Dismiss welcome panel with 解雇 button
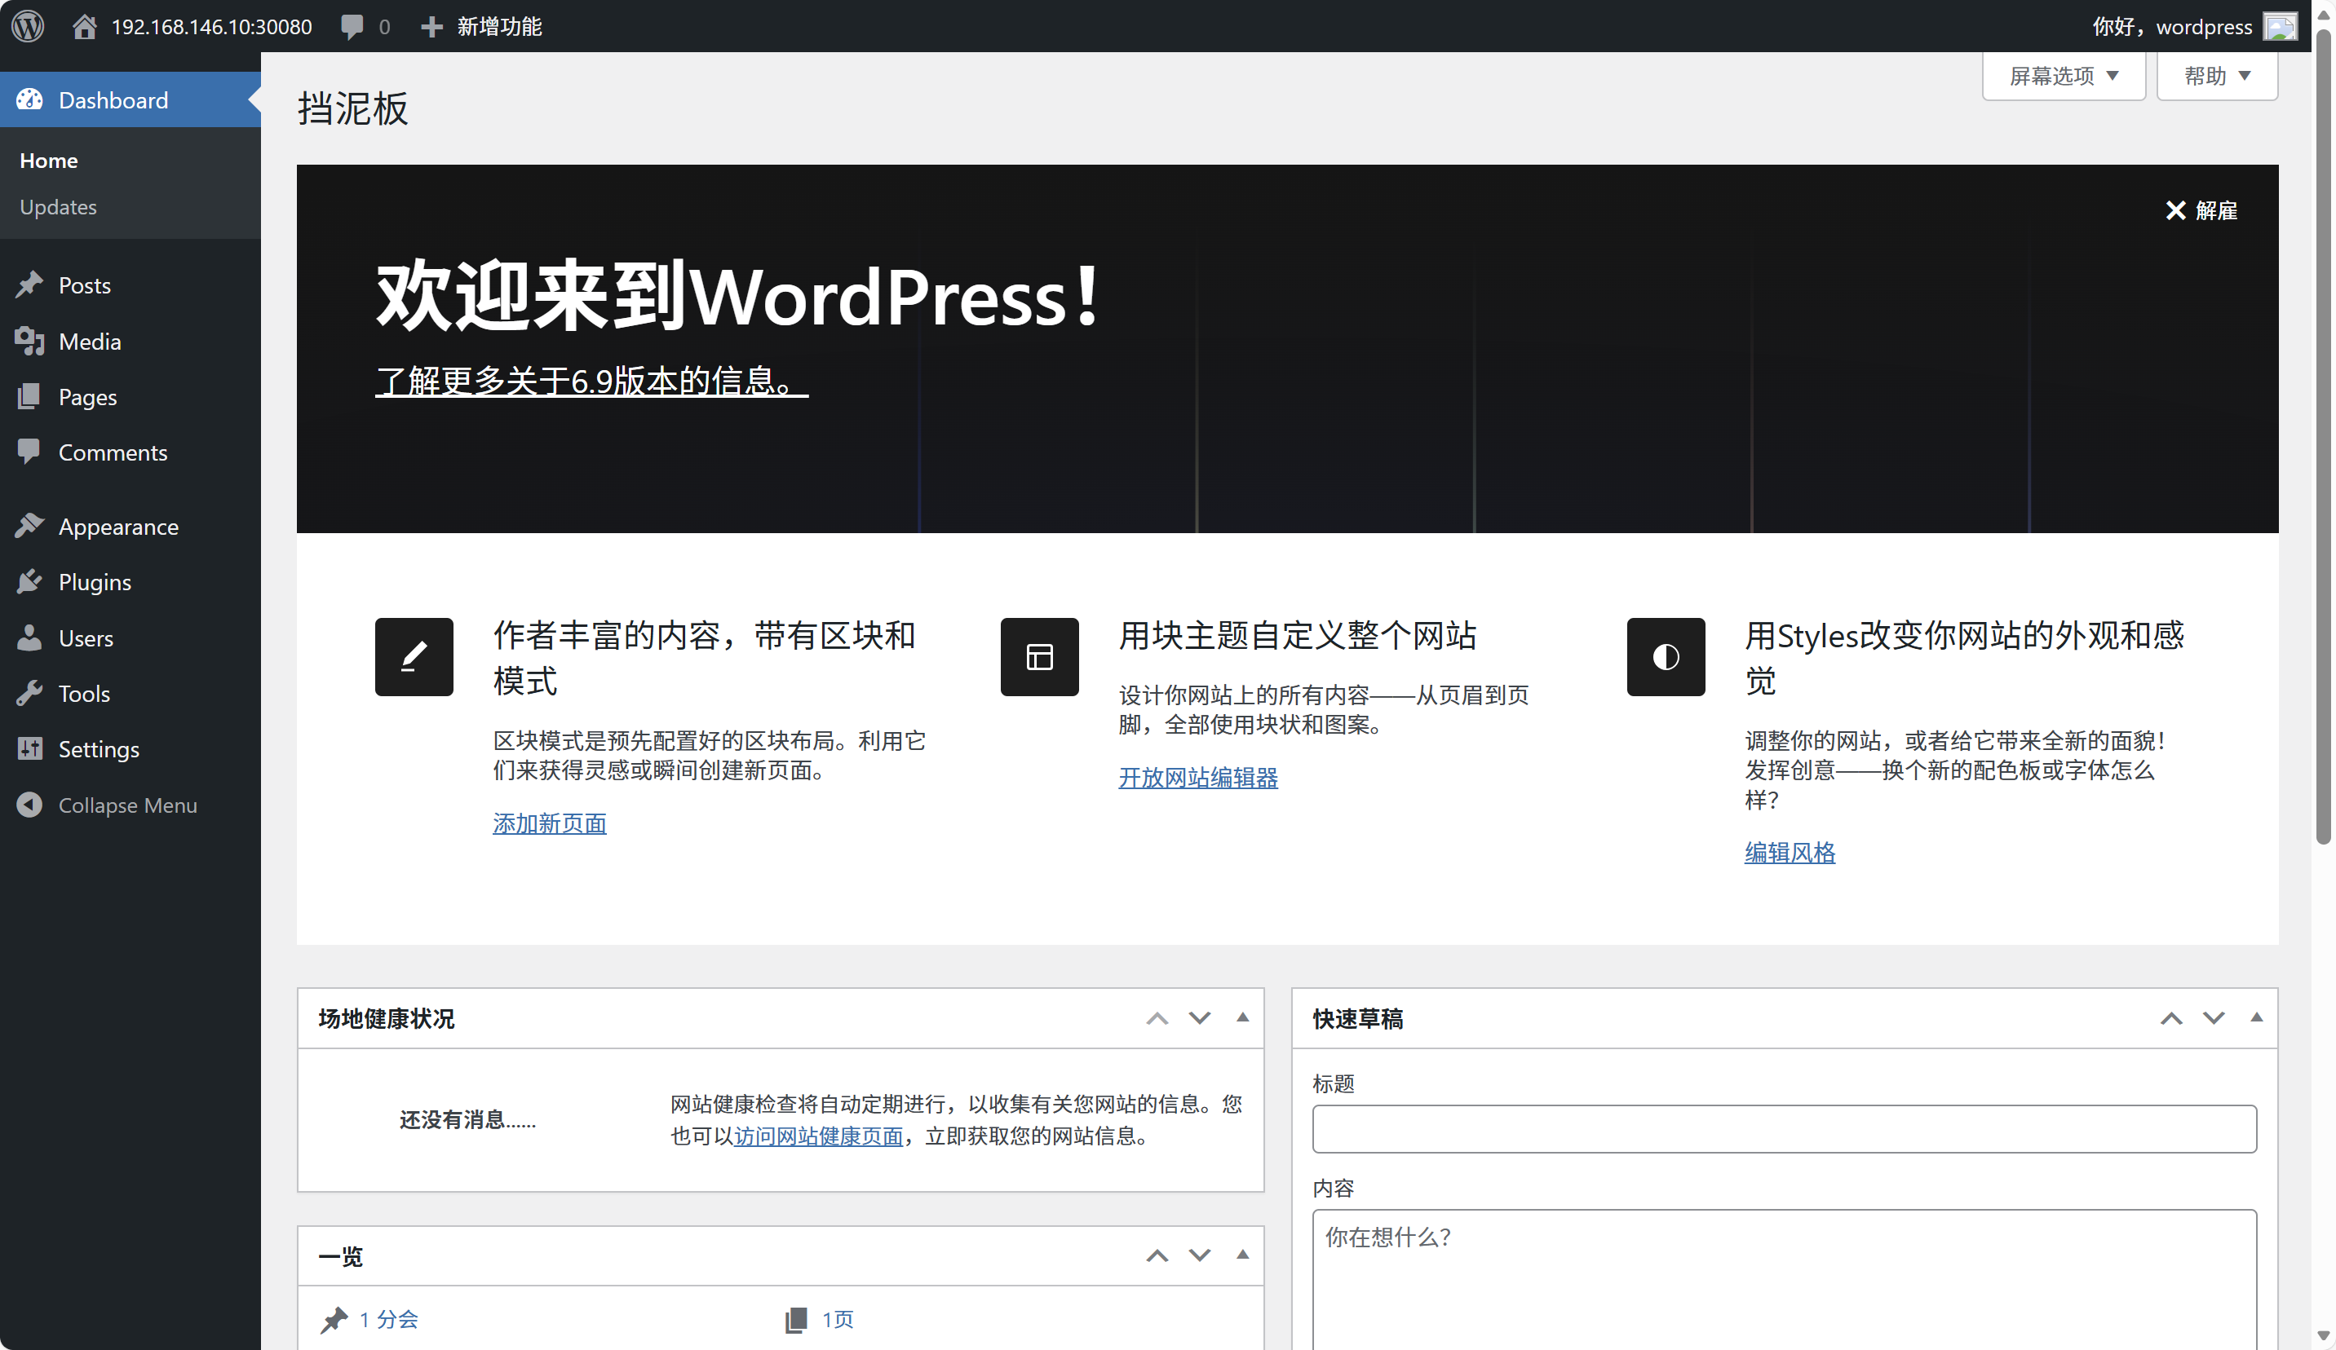This screenshot has width=2336, height=1350. pos(2201,210)
